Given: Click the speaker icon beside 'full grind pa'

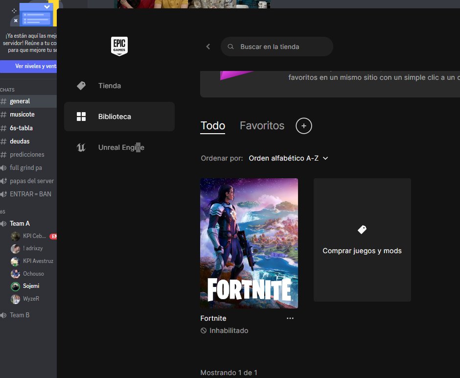Looking at the screenshot, I should pos(3,168).
